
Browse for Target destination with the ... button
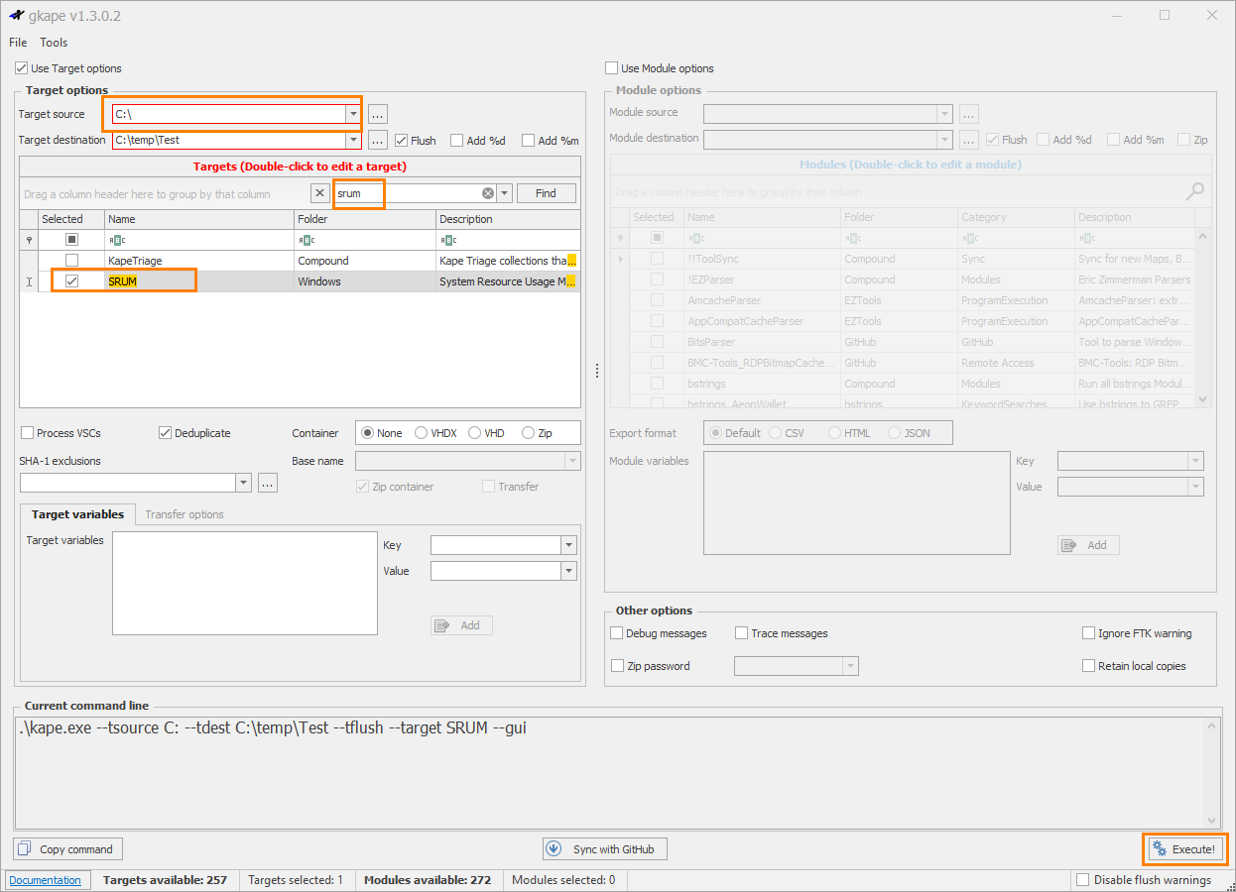click(377, 140)
